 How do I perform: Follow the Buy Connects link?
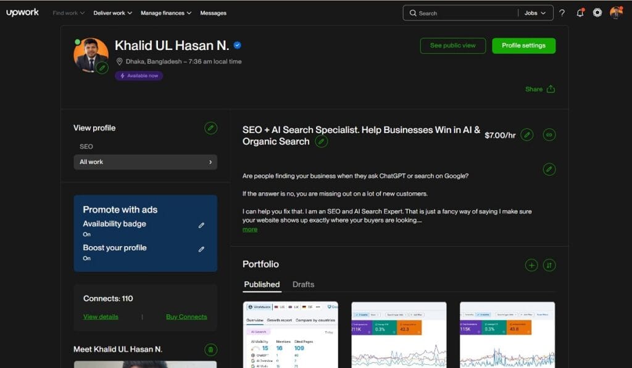click(186, 317)
